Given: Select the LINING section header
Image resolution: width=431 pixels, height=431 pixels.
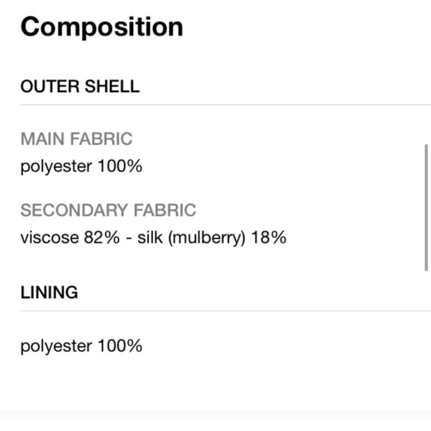Looking at the screenshot, I should pos(49,292).
